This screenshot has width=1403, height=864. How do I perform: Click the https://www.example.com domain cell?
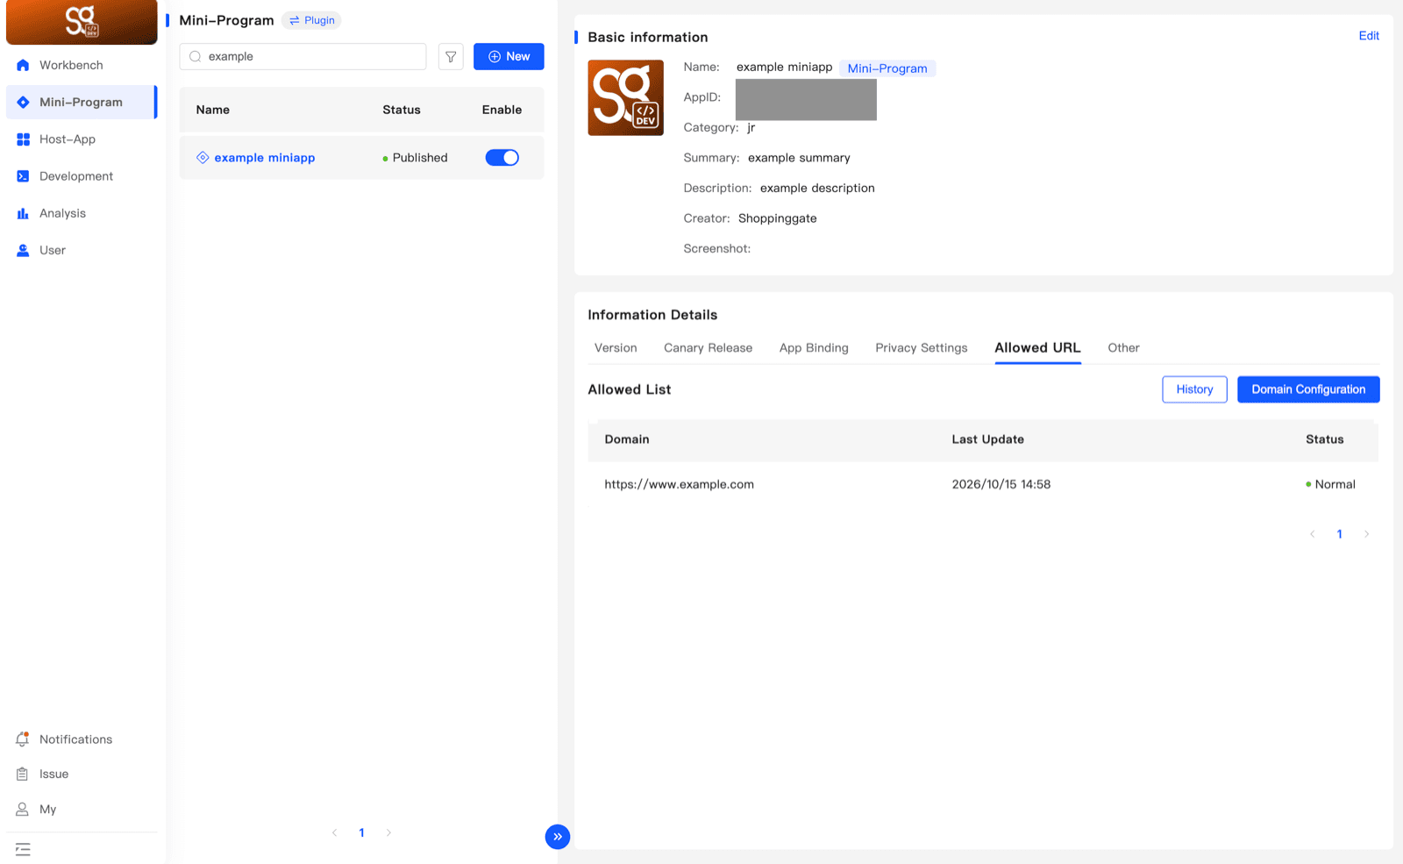(679, 484)
